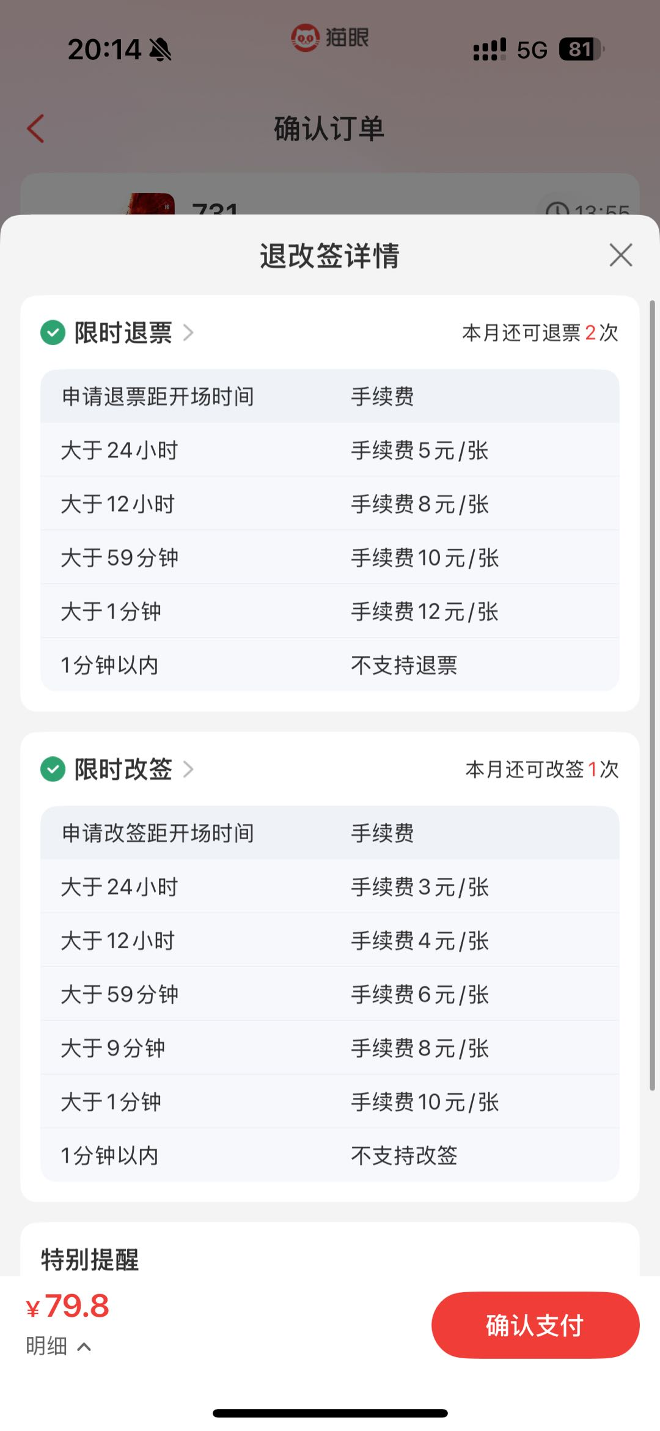Tap the 特别提醒 section heading
Screen dimensions: 660x1431
pos(90,1259)
